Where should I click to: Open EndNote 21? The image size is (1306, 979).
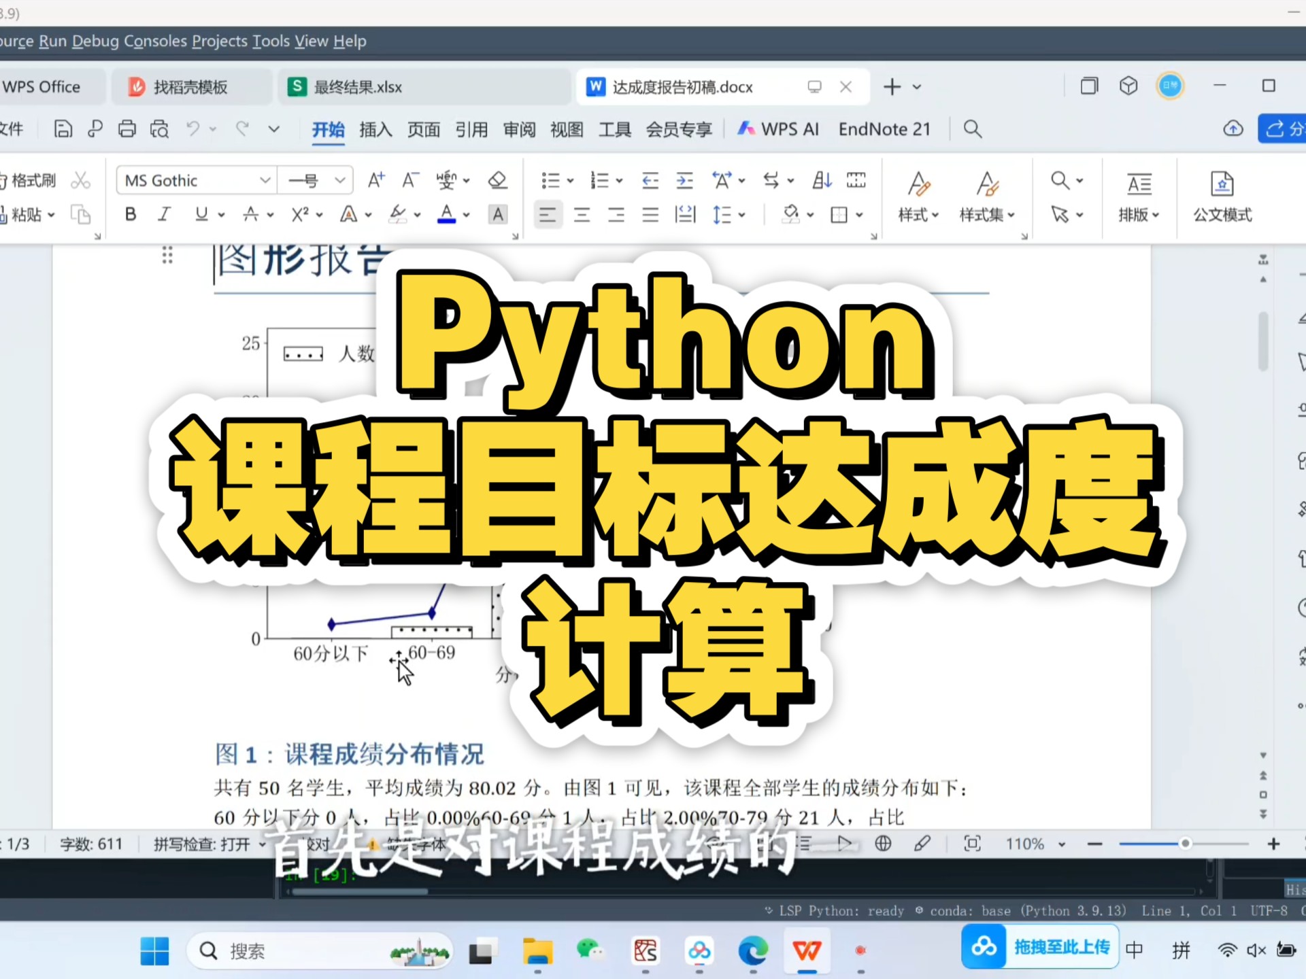pyautogui.click(x=884, y=128)
